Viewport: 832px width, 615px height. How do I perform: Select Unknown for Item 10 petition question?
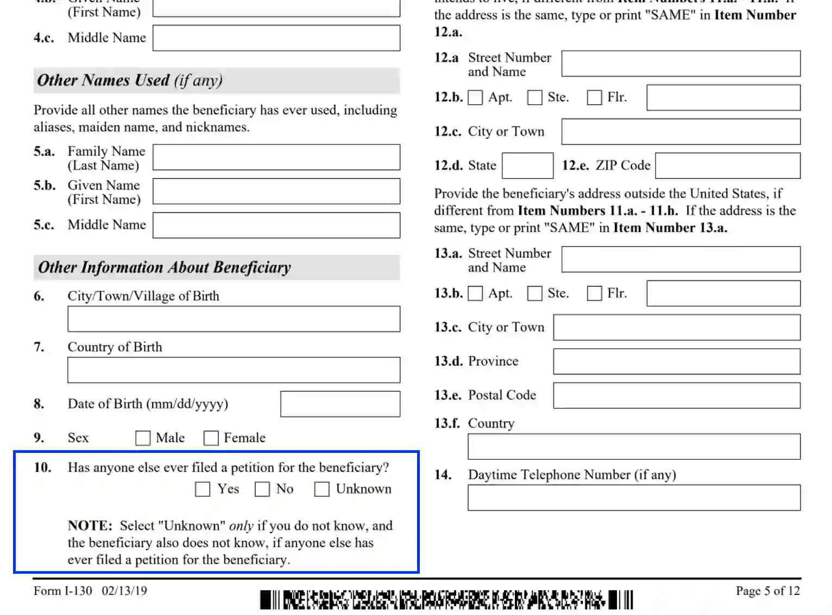coord(322,489)
